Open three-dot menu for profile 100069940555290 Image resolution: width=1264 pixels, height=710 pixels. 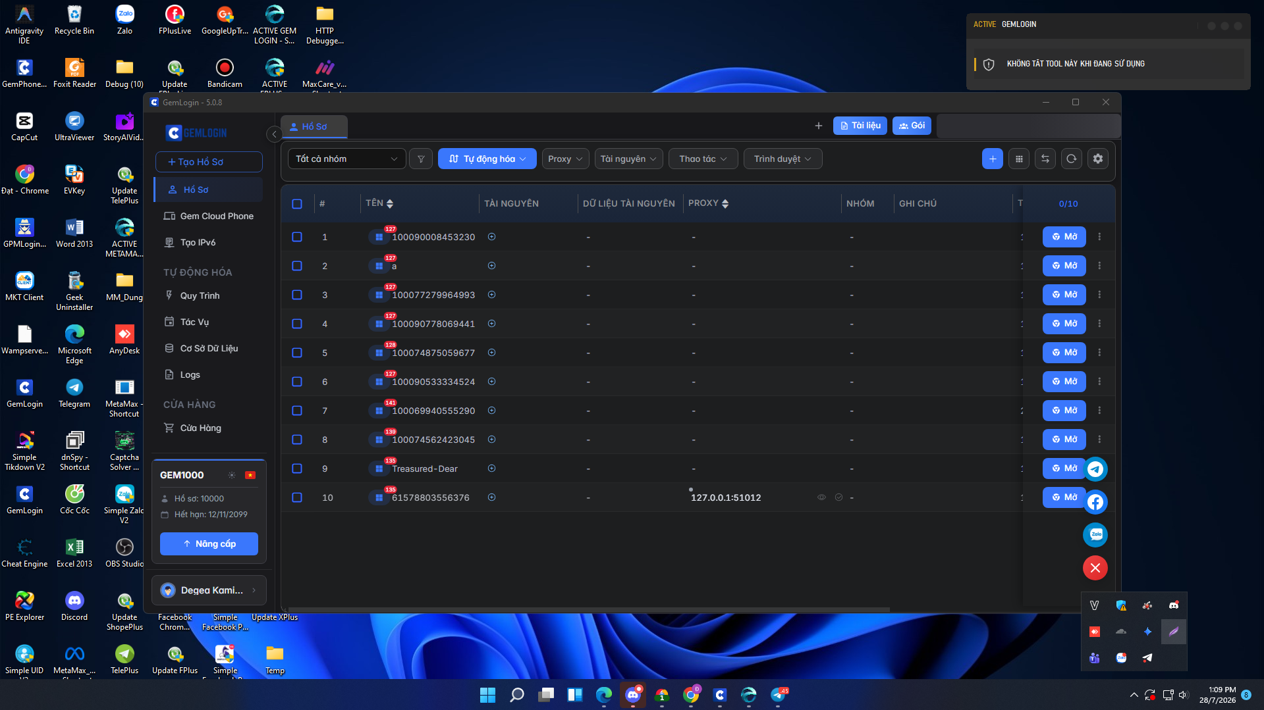1099,411
